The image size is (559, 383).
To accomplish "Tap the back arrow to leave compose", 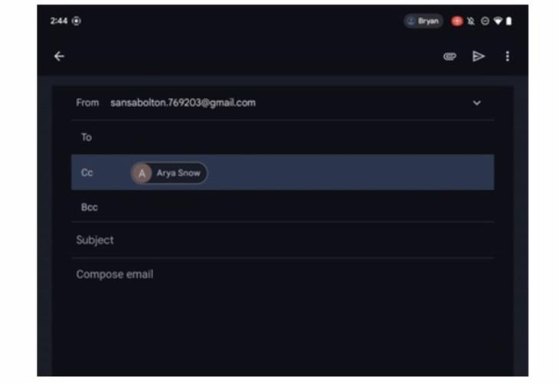I will pyautogui.click(x=59, y=56).
